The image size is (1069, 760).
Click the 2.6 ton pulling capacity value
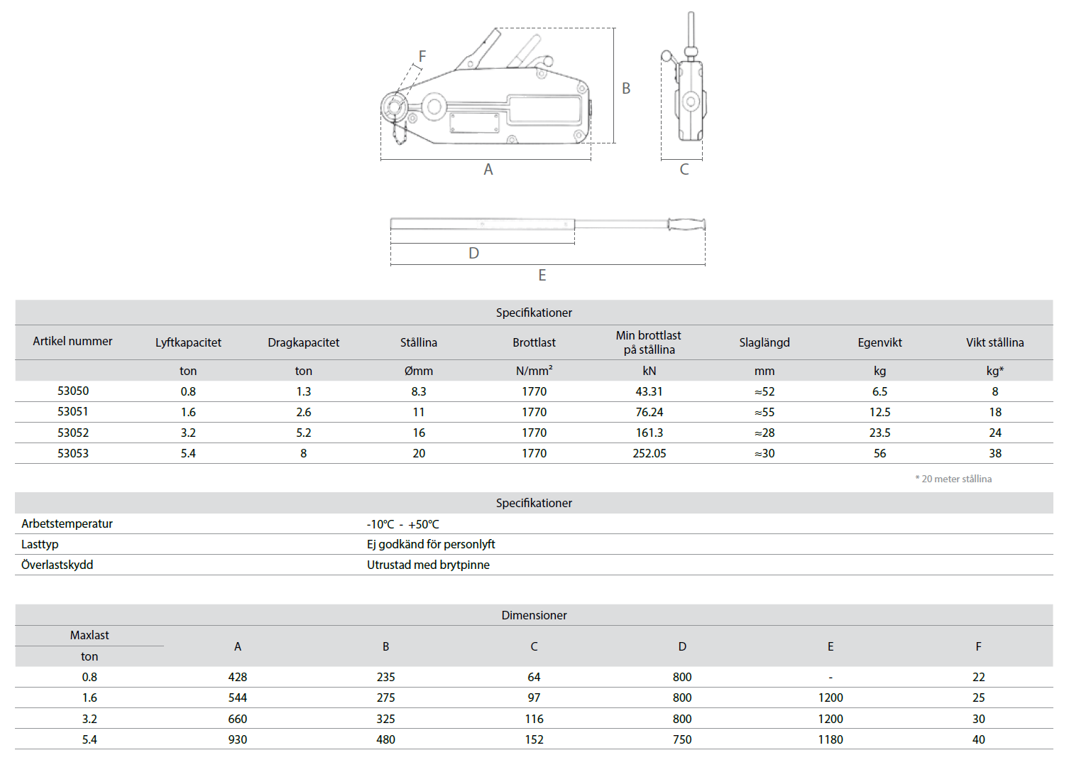pos(304,412)
